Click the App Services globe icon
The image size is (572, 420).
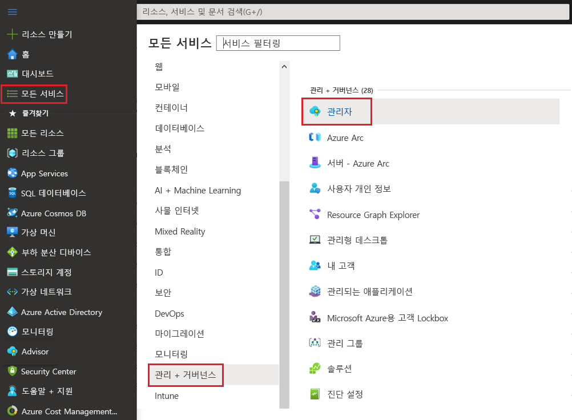tap(12, 173)
